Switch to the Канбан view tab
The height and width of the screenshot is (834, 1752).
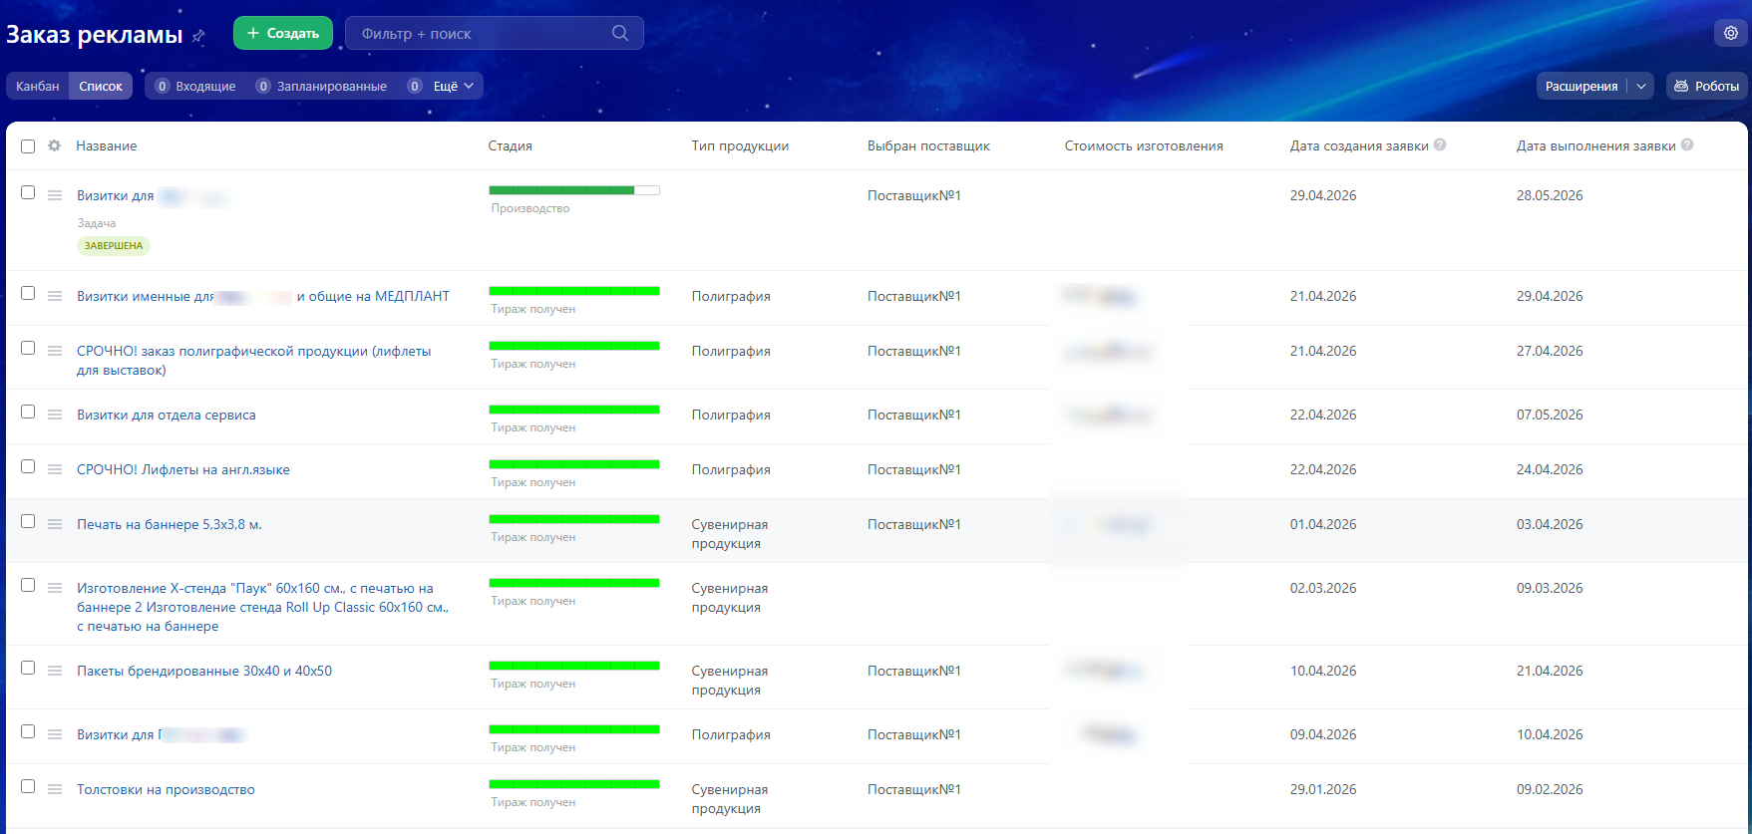[x=38, y=86]
